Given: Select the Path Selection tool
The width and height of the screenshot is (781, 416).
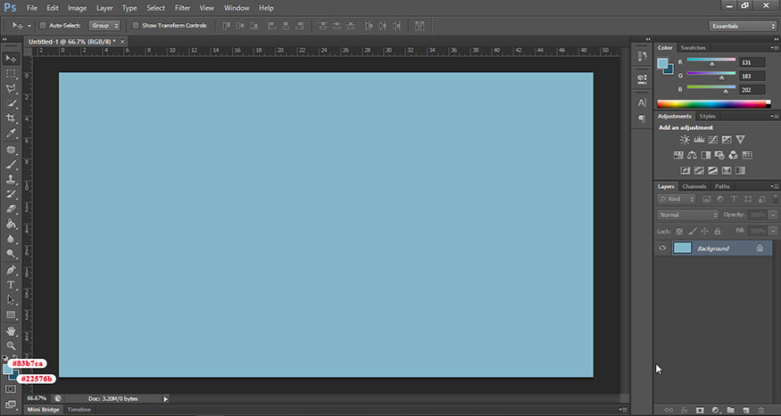Looking at the screenshot, I should (x=11, y=299).
